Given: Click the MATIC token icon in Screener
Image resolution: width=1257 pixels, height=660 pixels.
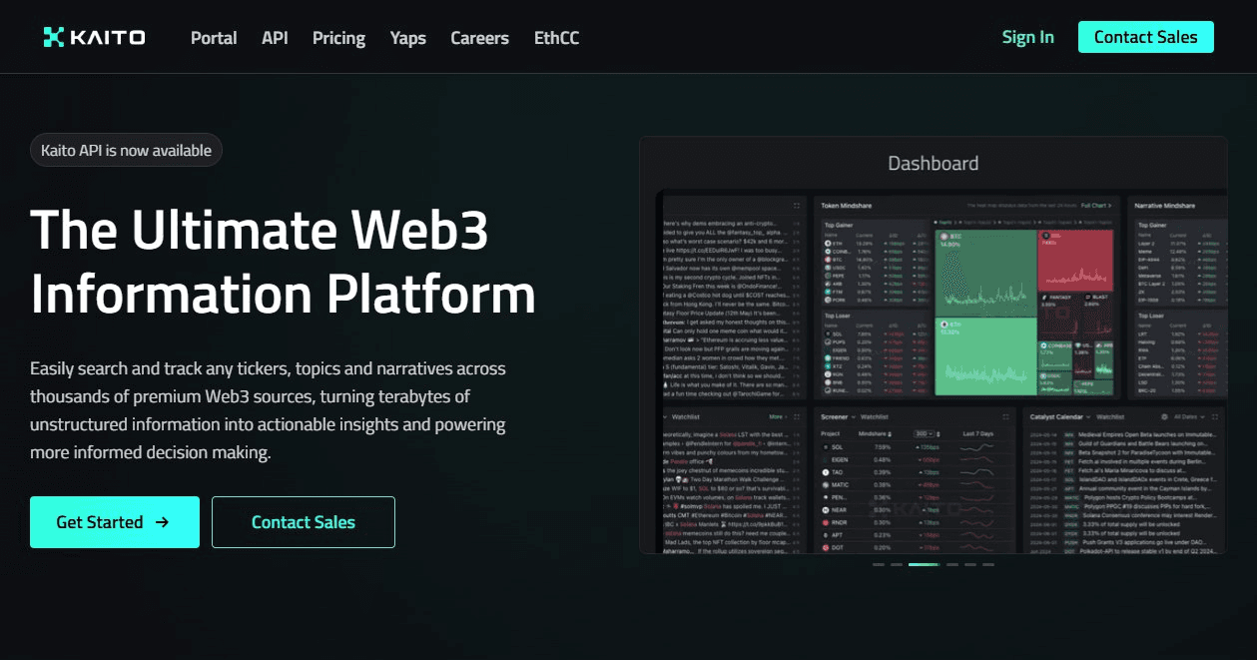Looking at the screenshot, I should [826, 484].
